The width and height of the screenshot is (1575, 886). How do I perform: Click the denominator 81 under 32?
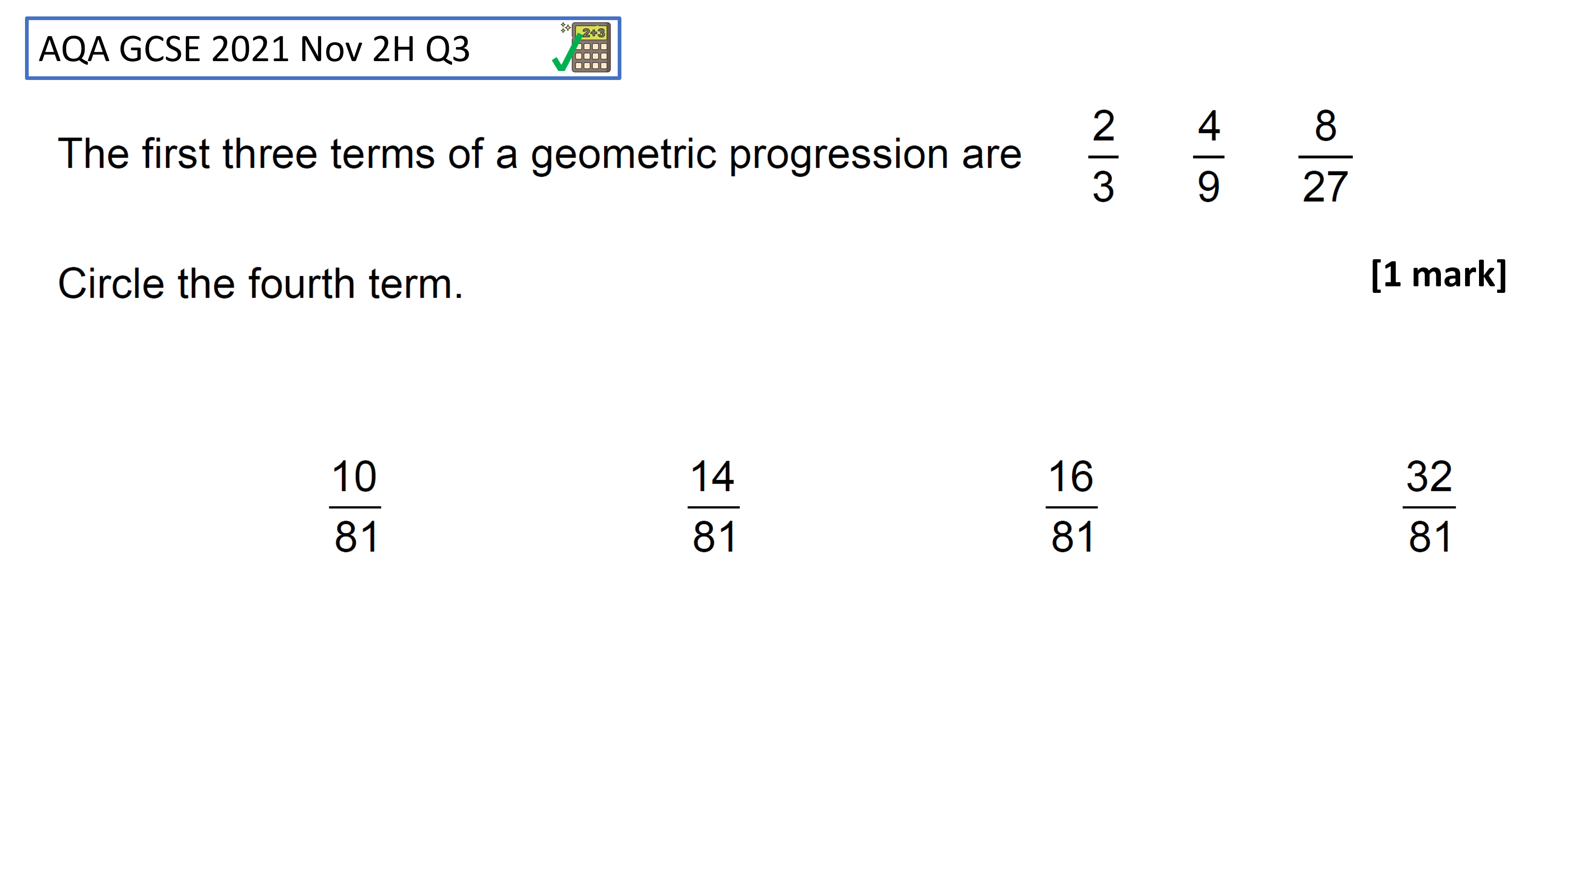1430,537
